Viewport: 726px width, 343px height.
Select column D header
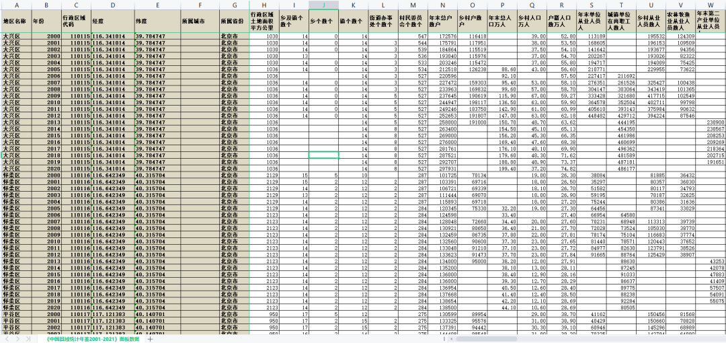point(113,5)
